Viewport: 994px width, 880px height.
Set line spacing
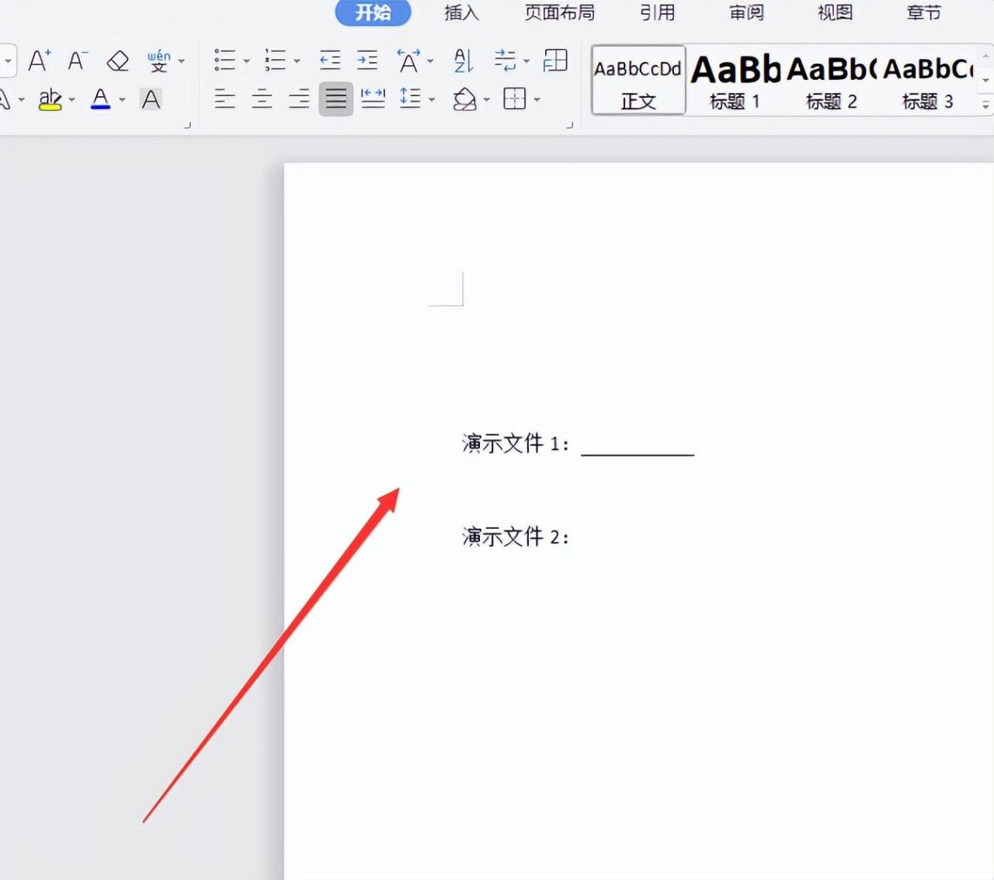(410, 99)
